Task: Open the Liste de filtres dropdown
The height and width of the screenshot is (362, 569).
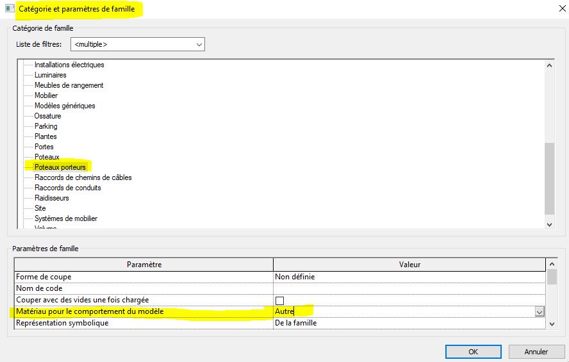Action: pos(199,45)
